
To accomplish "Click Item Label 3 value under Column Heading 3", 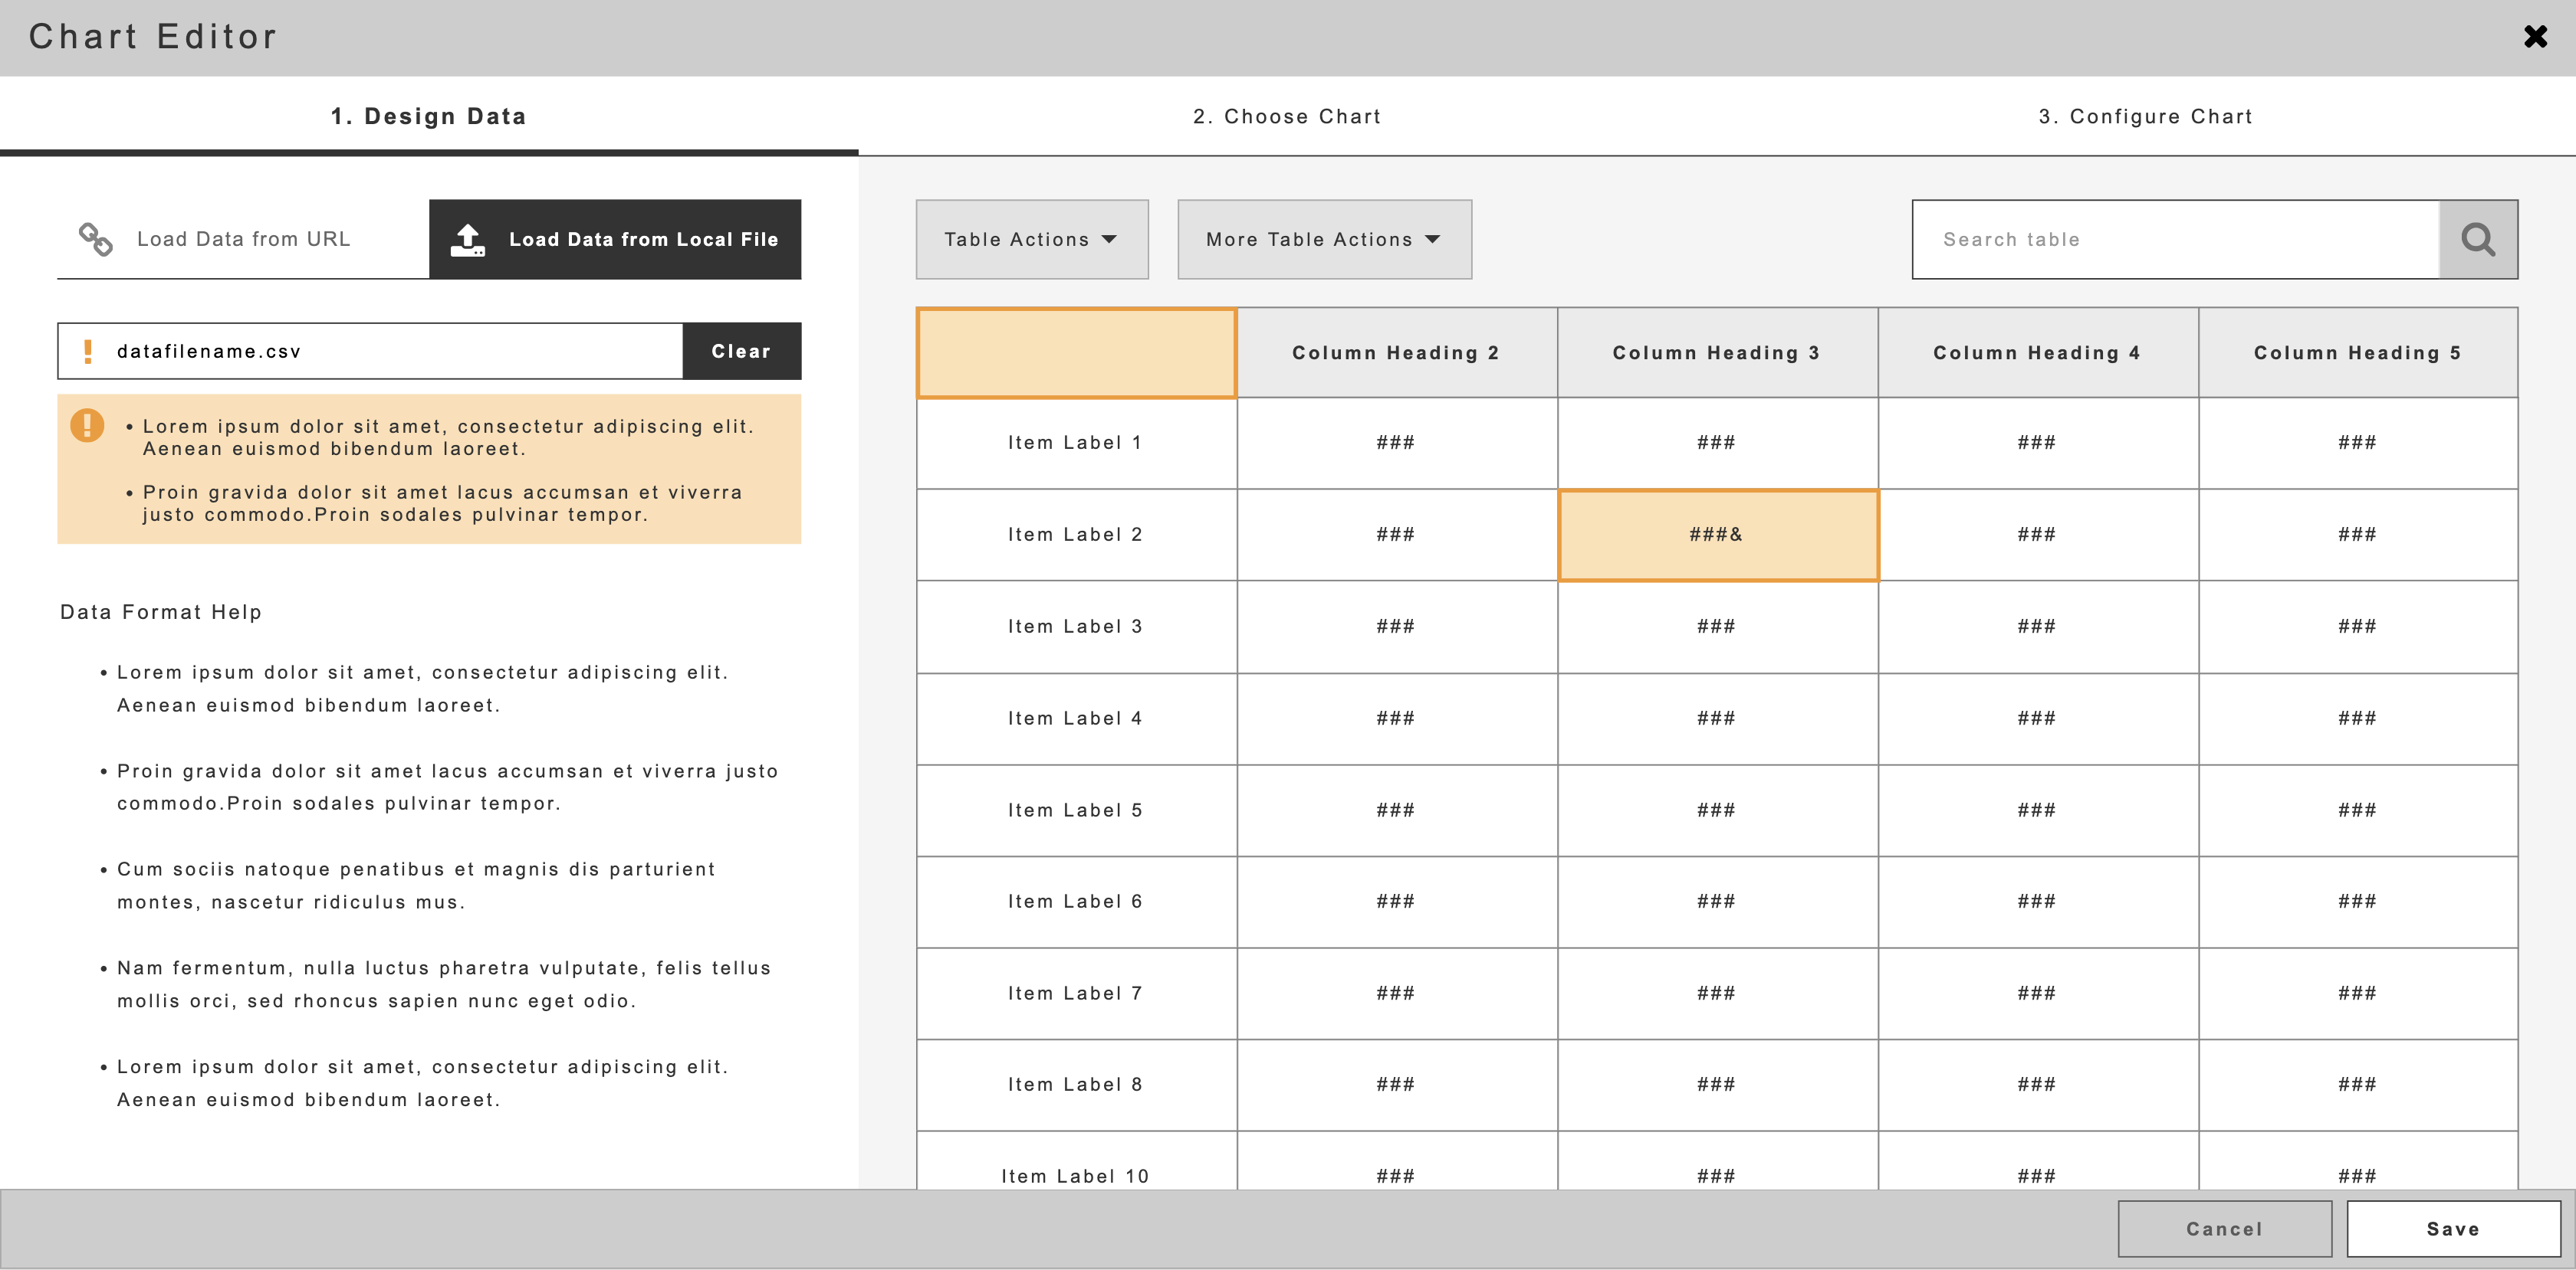I will (1717, 627).
